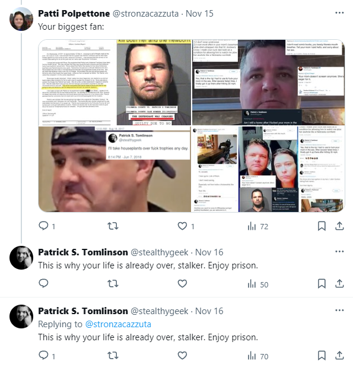Retweet the tweet with 50 views
Screen dimensions: 353x367
tap(113, 284)
